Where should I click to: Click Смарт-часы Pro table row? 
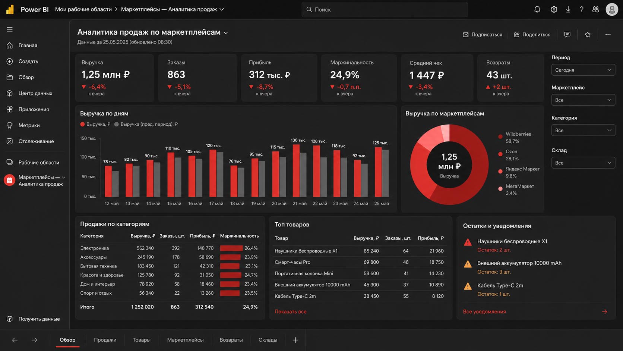pos(360,262)
